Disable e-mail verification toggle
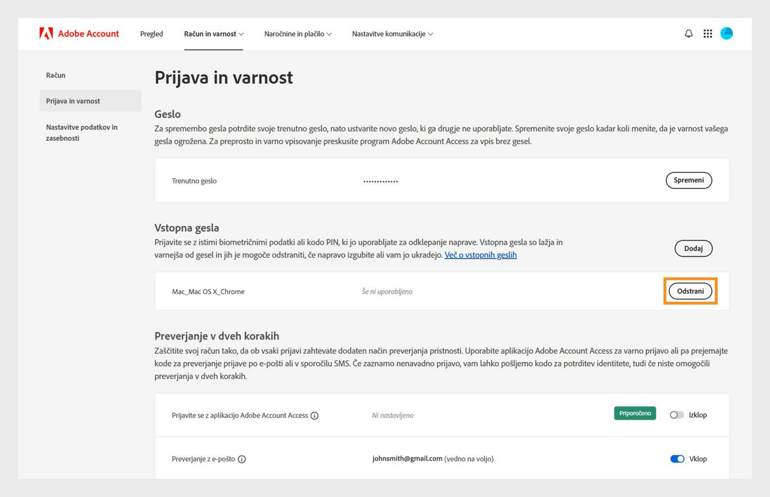The width and height of the screenshot is (770, 497). click(x=677, y=459)
